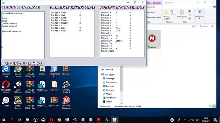Open Escritorio in the navigation pane
The width and height of the screenshot is (220, 123).
[108, 86]
